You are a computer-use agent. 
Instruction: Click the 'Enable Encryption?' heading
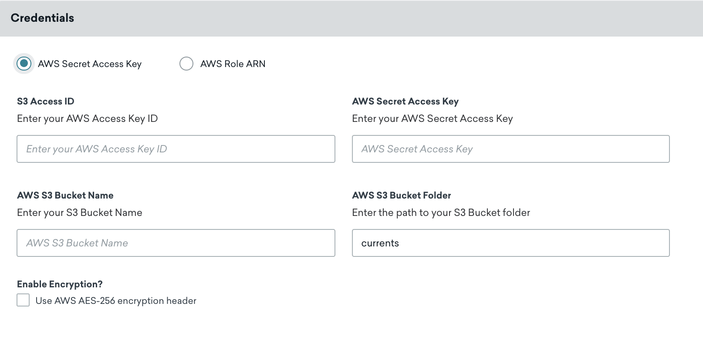[x=60, y=284]
